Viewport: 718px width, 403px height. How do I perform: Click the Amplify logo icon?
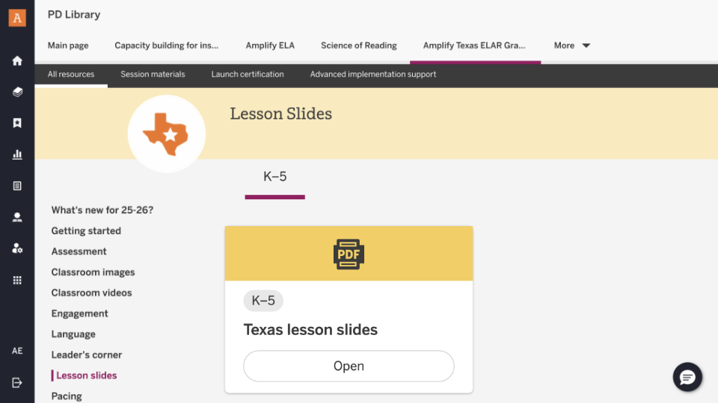pyautogui.click(x=17, y=18)
